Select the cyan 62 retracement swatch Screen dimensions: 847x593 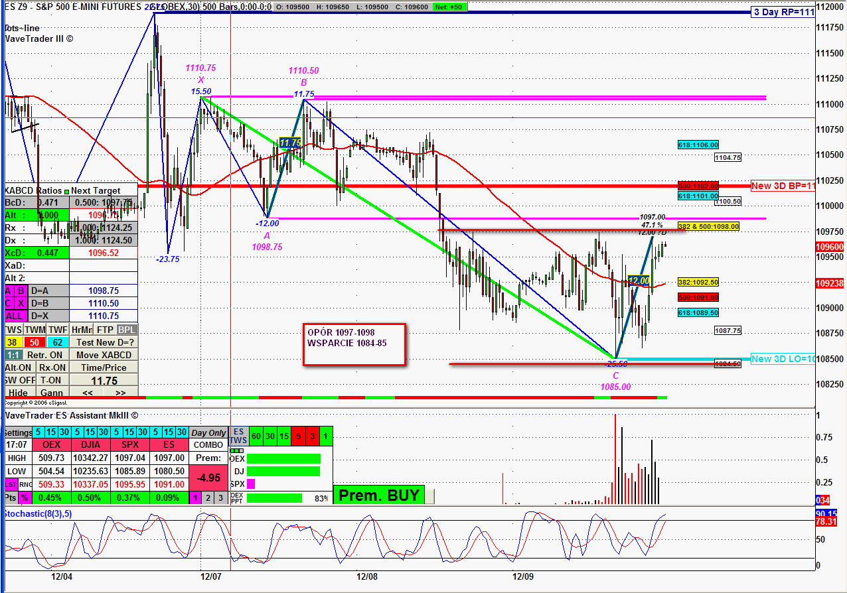point(57,342)
